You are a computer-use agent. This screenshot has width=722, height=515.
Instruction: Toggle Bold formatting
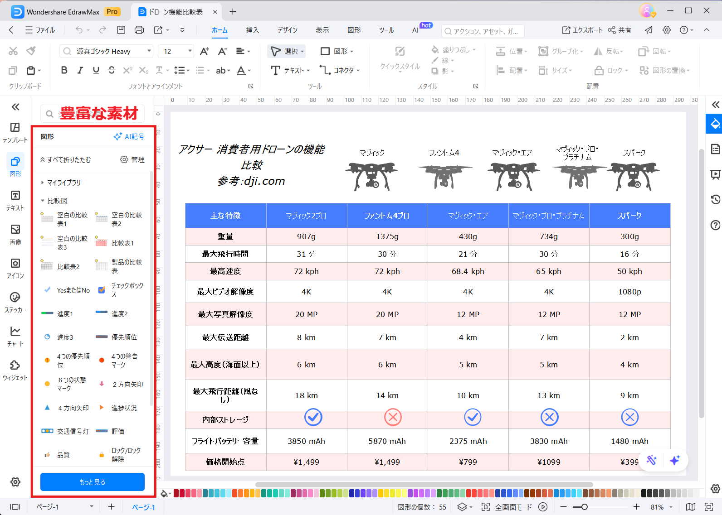click(x=64, y=70)
